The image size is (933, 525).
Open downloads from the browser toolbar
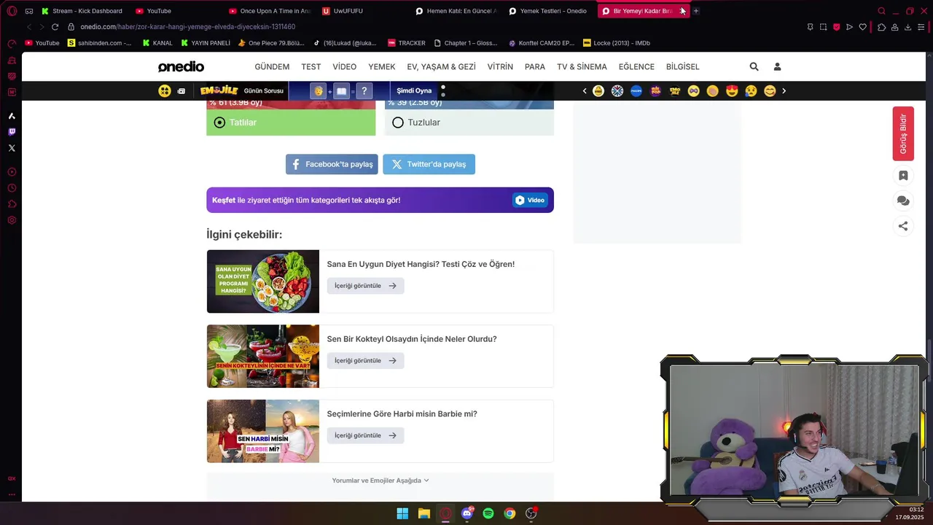pos(907,27)
